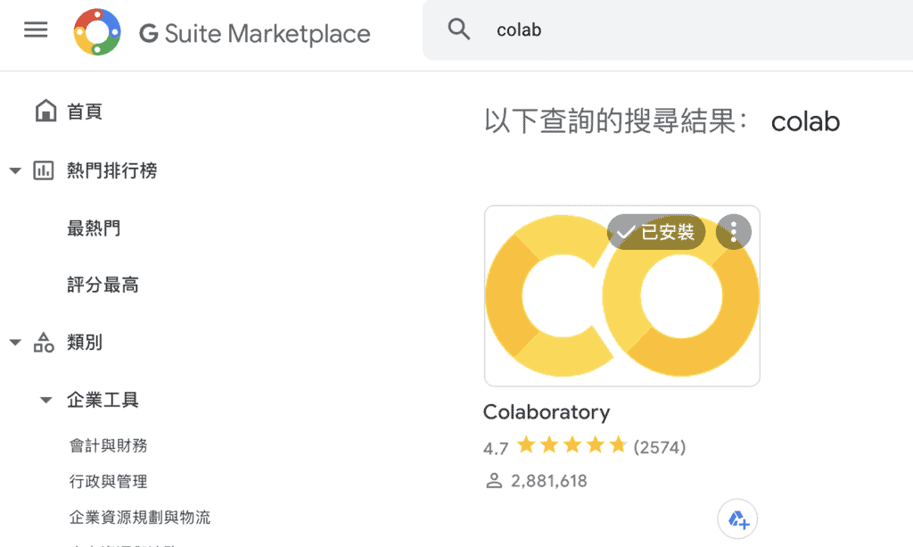
Task: Open the Colaboratory app thumbnail
Action: (621, 295)
